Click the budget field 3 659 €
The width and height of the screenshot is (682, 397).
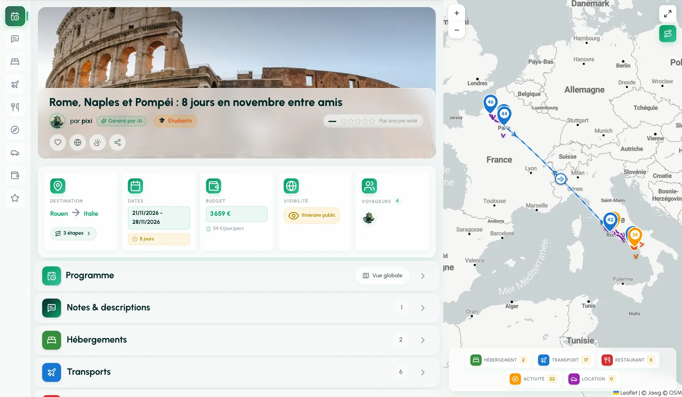tap(237, 214)
